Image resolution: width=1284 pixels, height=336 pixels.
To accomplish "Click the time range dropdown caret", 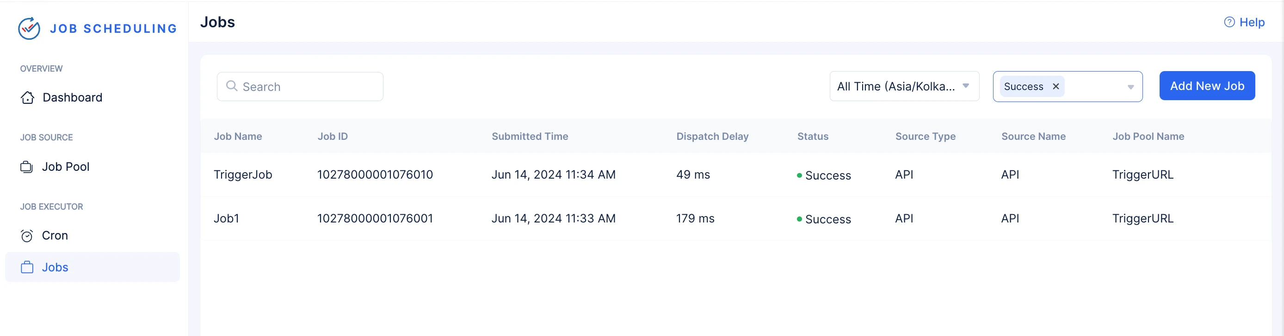I will [966, 86].
